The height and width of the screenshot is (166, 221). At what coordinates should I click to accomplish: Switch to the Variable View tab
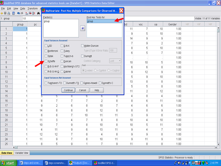21,153
